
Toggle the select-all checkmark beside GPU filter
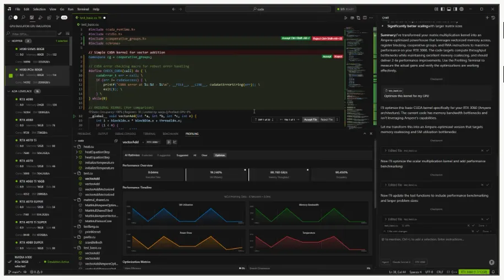(61, 34)
